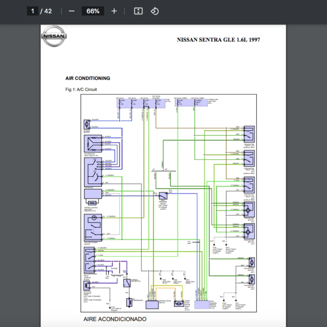Click the fit to page icon
This screenshot has width=327, height=327.
point(138,11)
